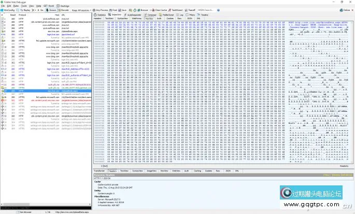Click Any Process target picker
Screen dimensions: 355x214
coord(96,10)
